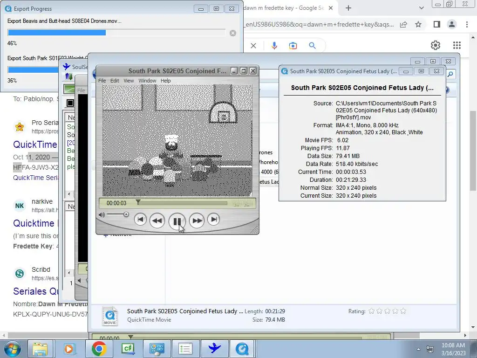Click the QuickTime timeline playhead marker

pos(138,202)
